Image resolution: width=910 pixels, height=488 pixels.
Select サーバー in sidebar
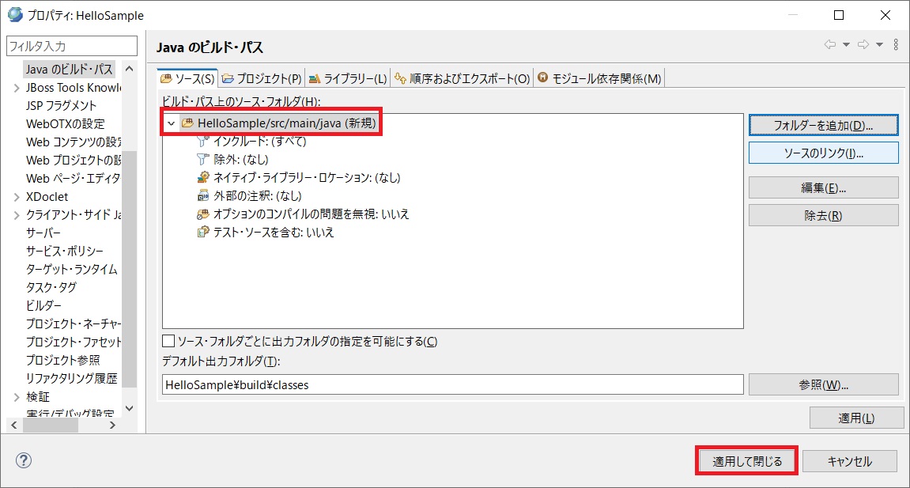tap(43, 233)
